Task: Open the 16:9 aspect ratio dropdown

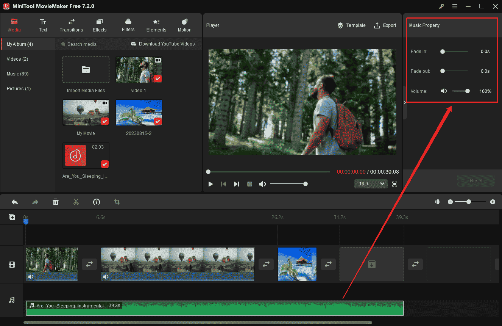Action: tap(371, 184)
